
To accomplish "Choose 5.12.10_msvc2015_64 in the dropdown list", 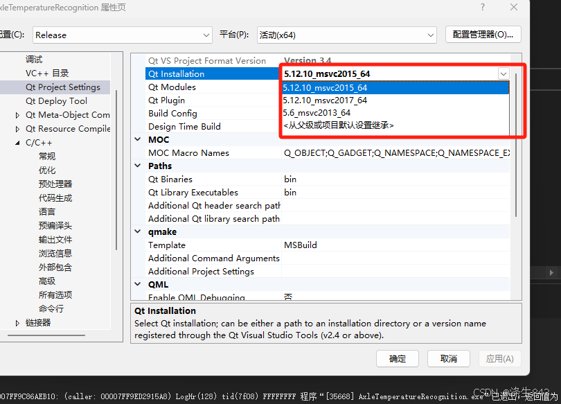I will pyautogui.click(x=395, y=88).
